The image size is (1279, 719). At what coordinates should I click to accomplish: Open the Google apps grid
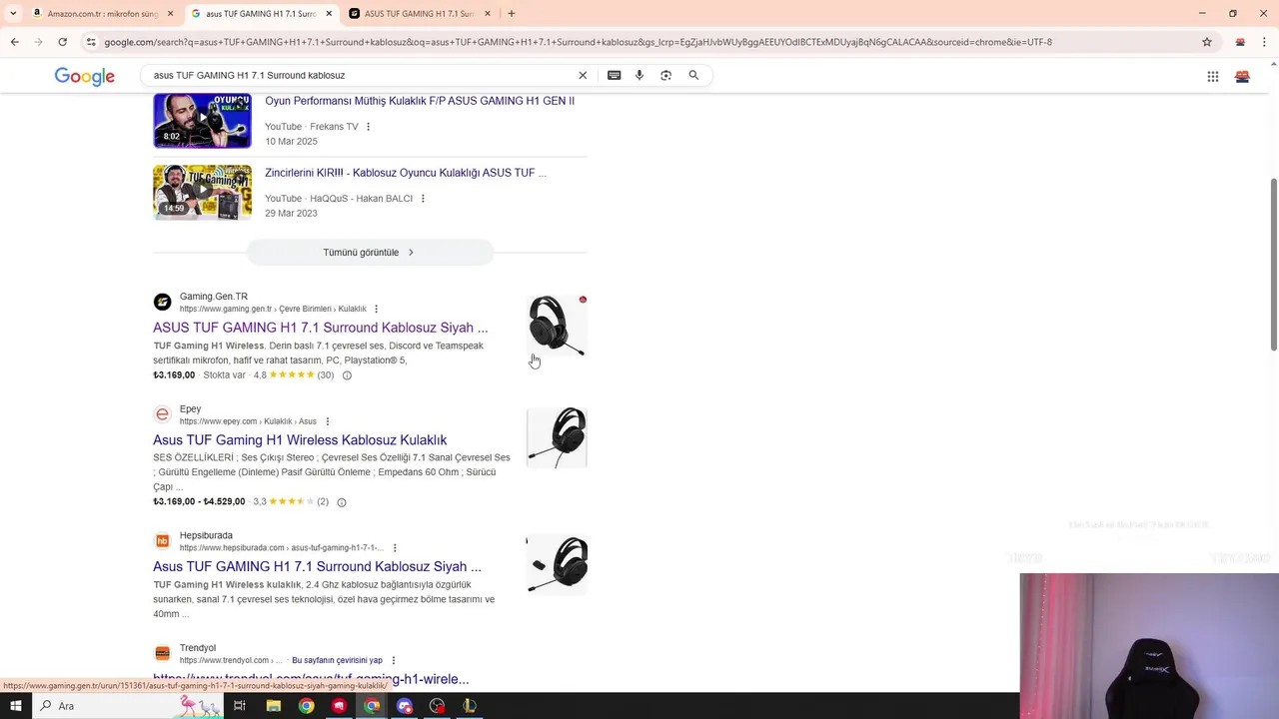click(1212, 76)
